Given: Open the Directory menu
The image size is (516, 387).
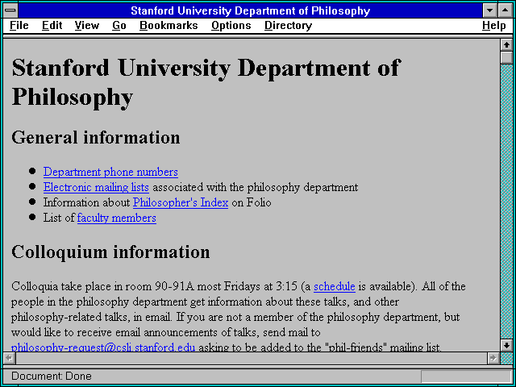Looking at the screenshot, I should pyautogui.click(x=288, y=25).
